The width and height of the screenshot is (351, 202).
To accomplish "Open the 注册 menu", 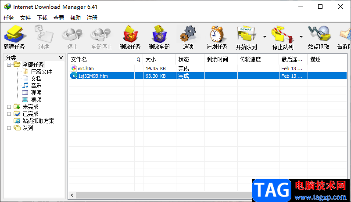I will click(x=92, y=18).
